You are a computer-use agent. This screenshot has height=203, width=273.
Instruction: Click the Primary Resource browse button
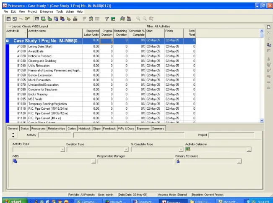239,162
